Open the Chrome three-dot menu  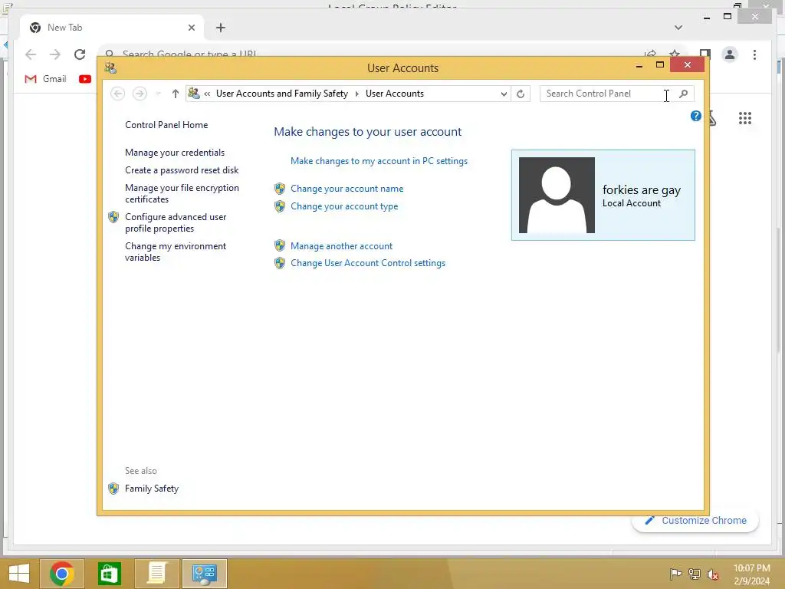click(754, 54)
